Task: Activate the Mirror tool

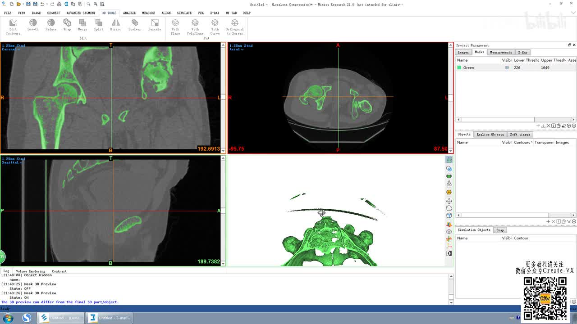Action: [x=116, y=25]
